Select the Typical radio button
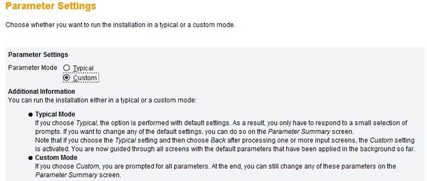 coord(67,68)
